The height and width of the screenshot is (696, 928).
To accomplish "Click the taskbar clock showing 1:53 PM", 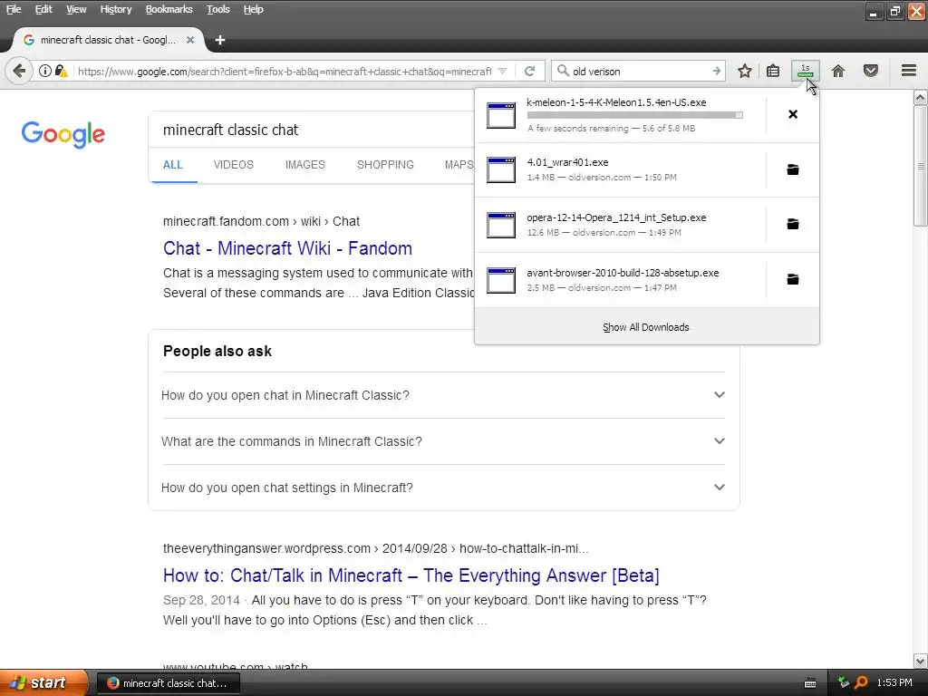I will tap(894, 682).
